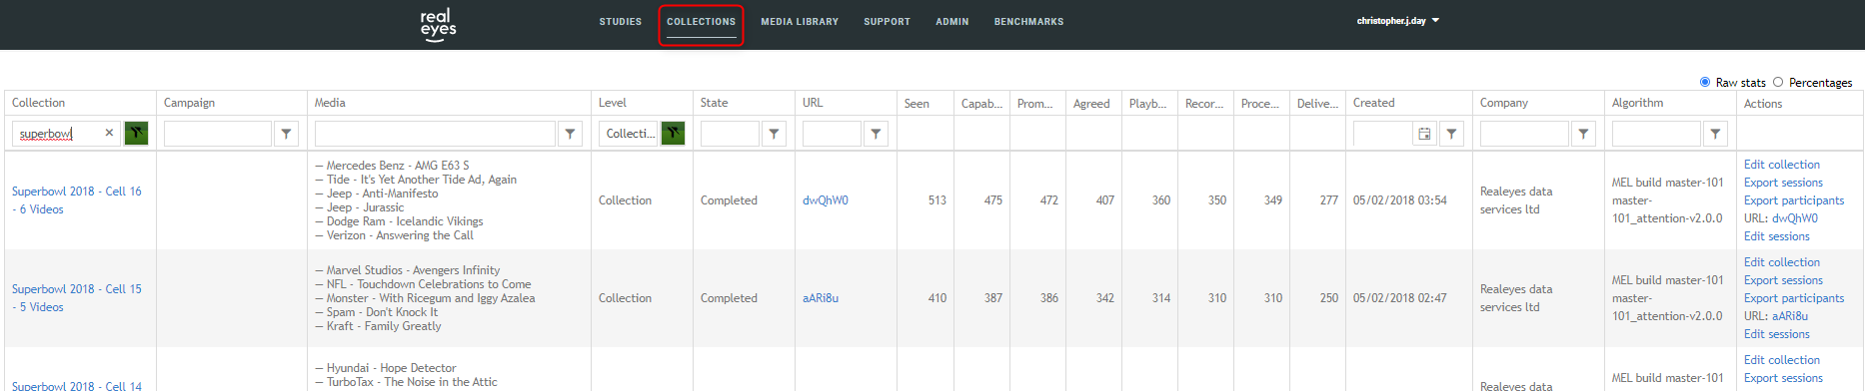The width and height of the screenshot is (1865, 391).
Task: Open the Created date calendar picker
Action: coord(1424,133)
